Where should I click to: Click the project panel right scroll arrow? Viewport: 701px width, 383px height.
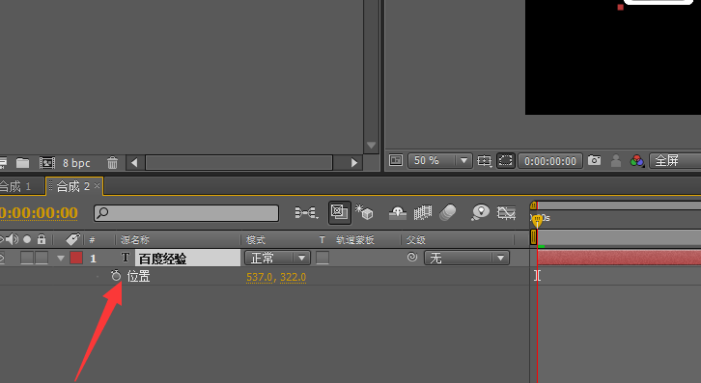pyautogui.click(x=354, y=163)
